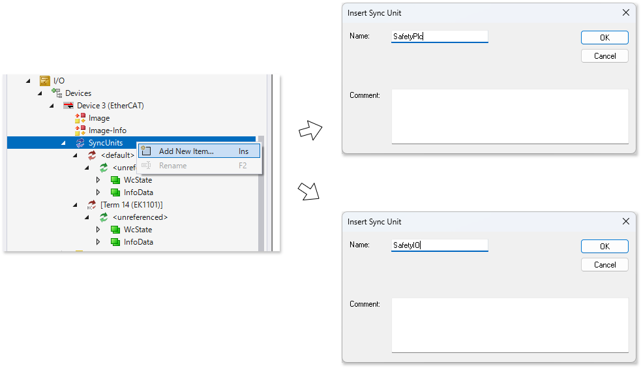Click the Name field containing SafetyPlc

tap(439, 37)
